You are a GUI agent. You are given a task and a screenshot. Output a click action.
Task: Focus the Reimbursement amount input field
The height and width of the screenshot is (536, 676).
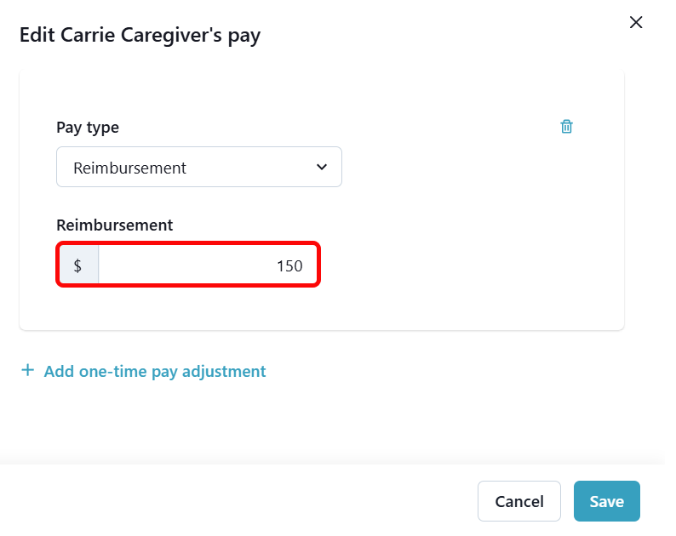pyautogui.click(x=208, y=265)
